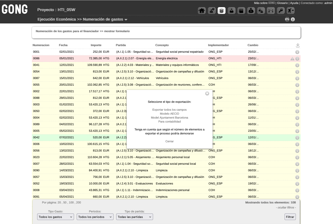Screen dimensions: 333x224
Task: Click the money bag icon in the toolbar
Action: click(x=251, y=11)
